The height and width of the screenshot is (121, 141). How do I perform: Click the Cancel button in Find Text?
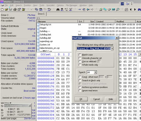tap(97, 99)
